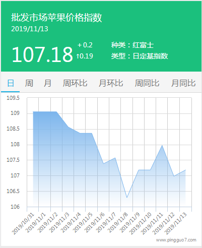Click the title 批发市场苹果价格指数

56,18
